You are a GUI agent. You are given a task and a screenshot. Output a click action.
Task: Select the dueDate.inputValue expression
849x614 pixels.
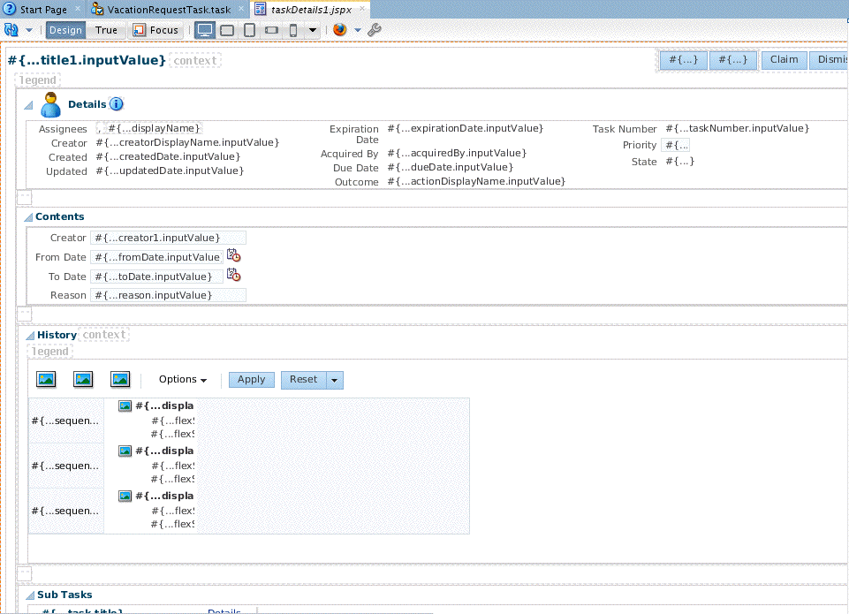450,167
